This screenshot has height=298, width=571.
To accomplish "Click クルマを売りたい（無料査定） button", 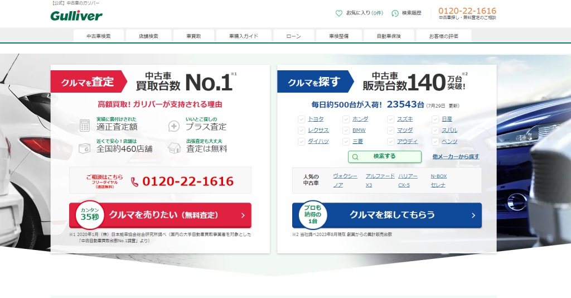I will pyautogui.click(x=160, y=215).
